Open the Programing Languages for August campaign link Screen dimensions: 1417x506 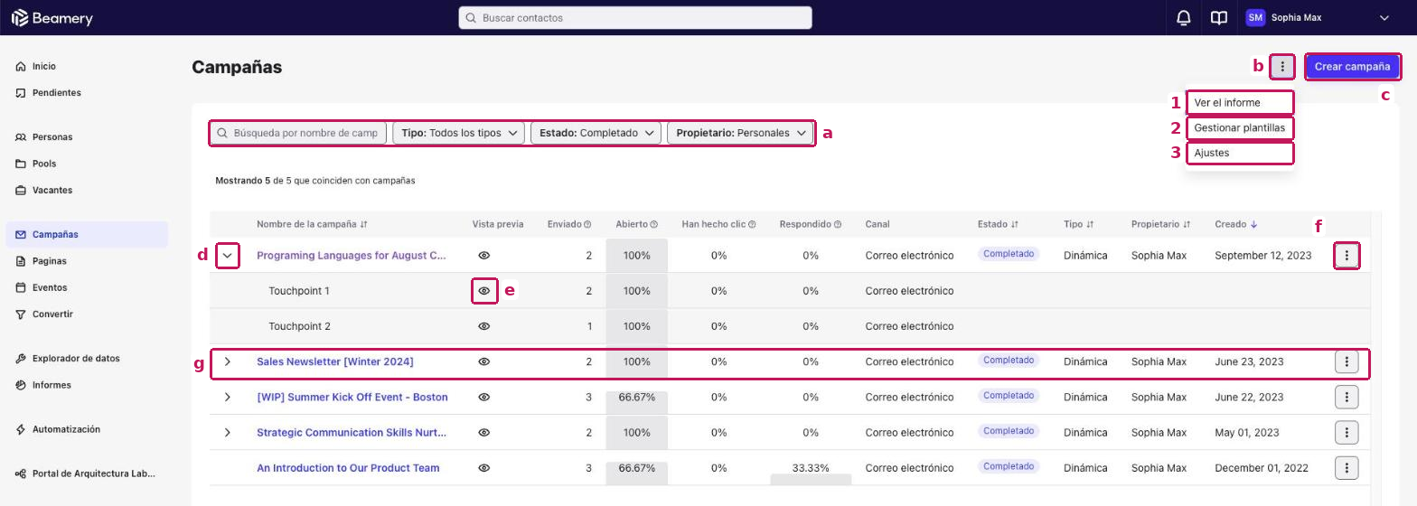click(352, 256)
